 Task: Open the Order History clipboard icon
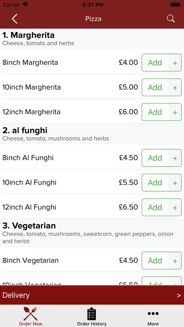(x=92, y=314)
